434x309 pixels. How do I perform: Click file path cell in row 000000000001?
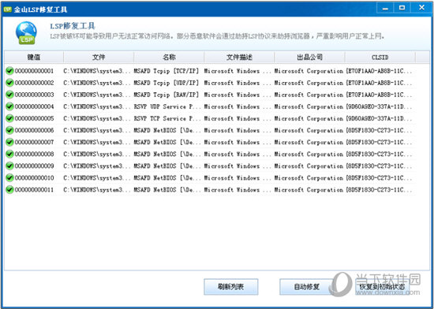[x=97, y=71]
